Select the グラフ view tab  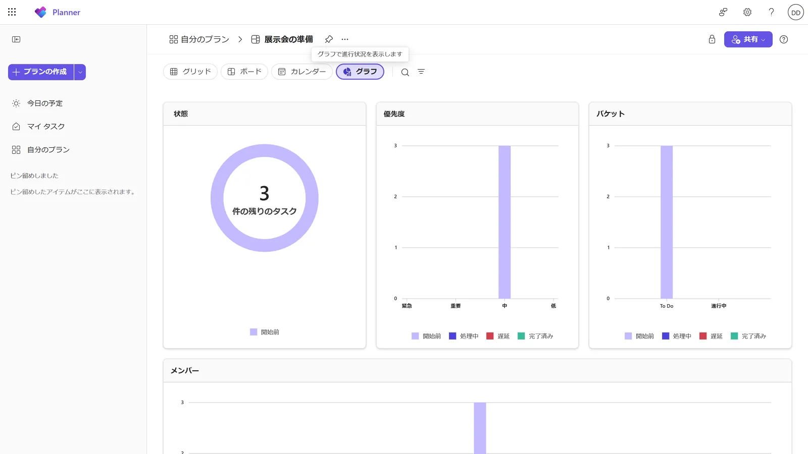point(360,72)
